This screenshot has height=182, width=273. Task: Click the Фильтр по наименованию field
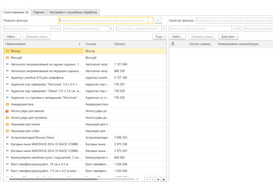pyautogui.click(x=86, y=29)
